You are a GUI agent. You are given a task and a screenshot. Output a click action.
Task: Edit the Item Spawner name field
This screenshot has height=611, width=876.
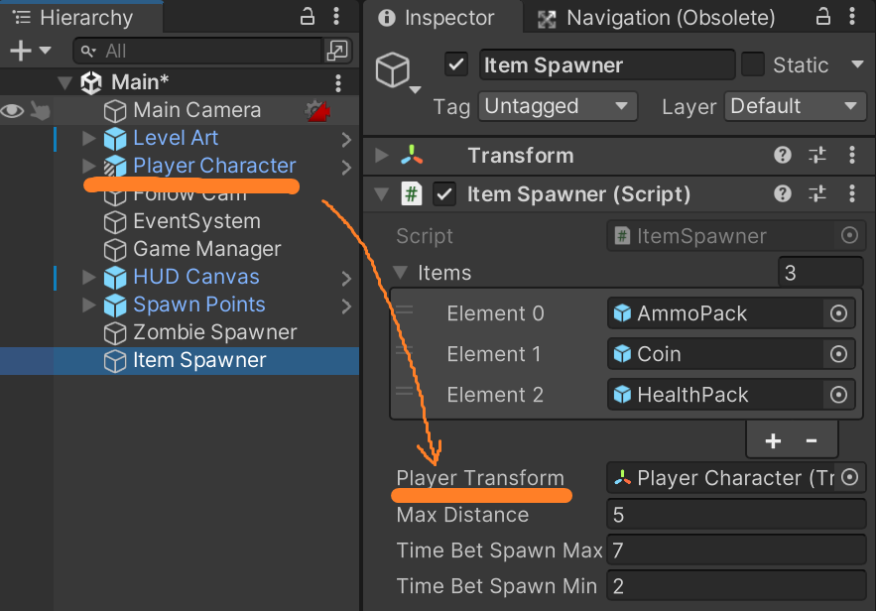607,64
